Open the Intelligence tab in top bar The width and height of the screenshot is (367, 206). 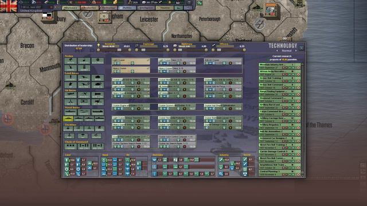pos(146,8)
